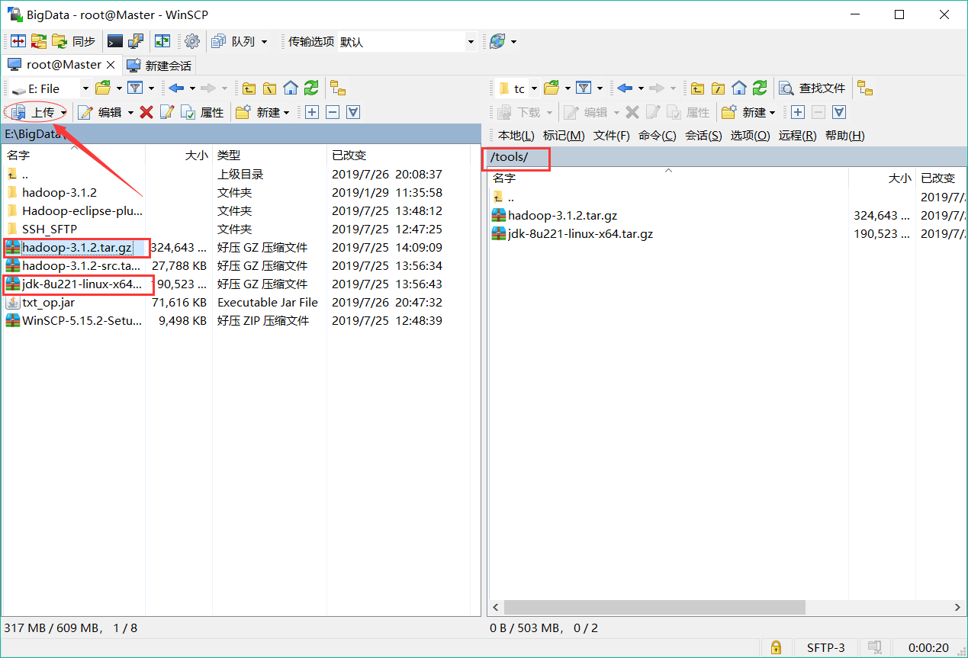Viewport: 968px width, 658px height.
Task: Click local panel unselect files minus icon
Action: (332, 112)
